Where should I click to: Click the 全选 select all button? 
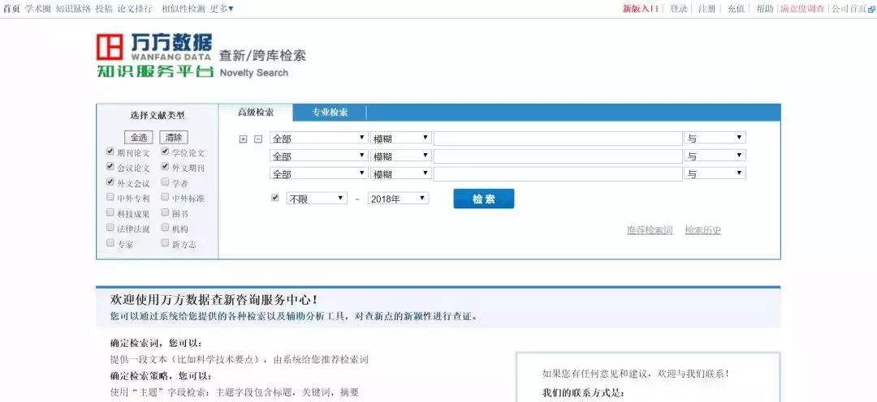point(139,137)
